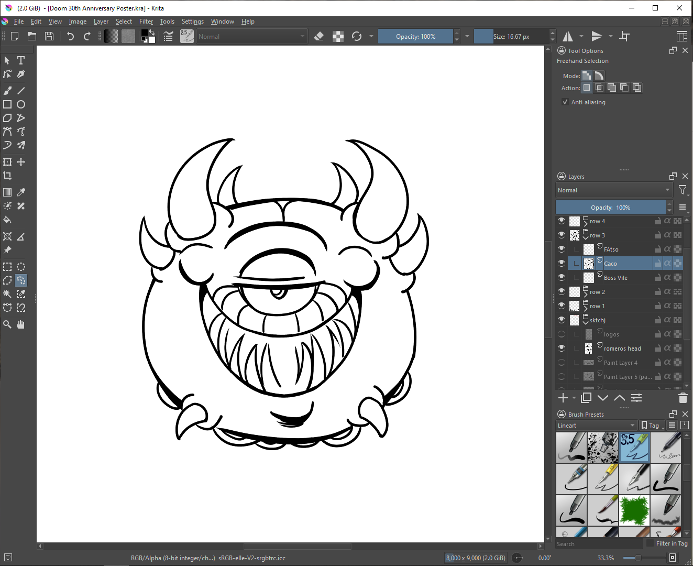Expand the row 2 group layer
Viewport: 693px width, 566px height.
point(586,294)
